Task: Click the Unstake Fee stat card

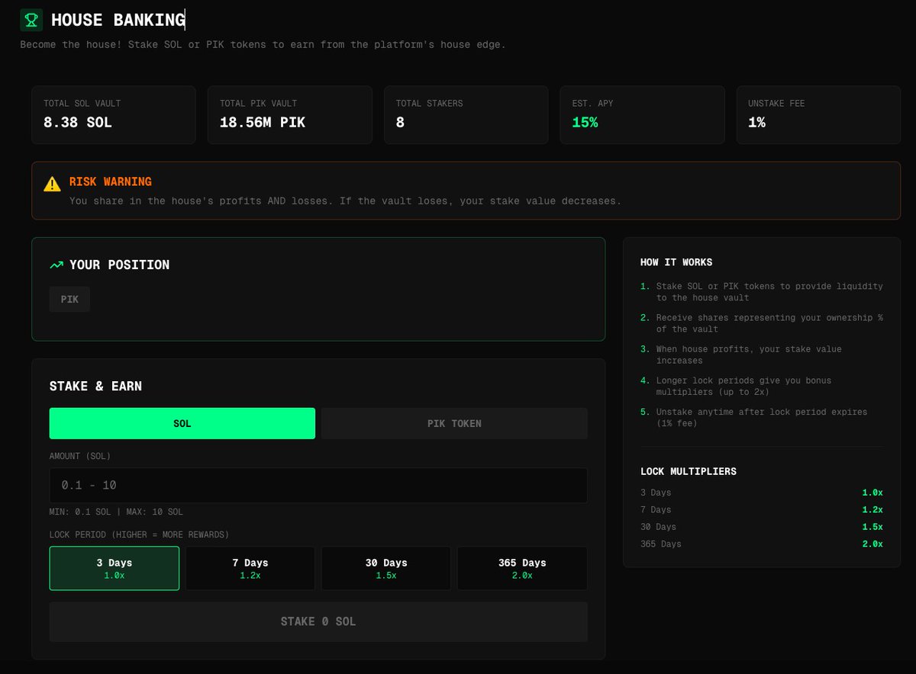Action: tap(818, 115)
